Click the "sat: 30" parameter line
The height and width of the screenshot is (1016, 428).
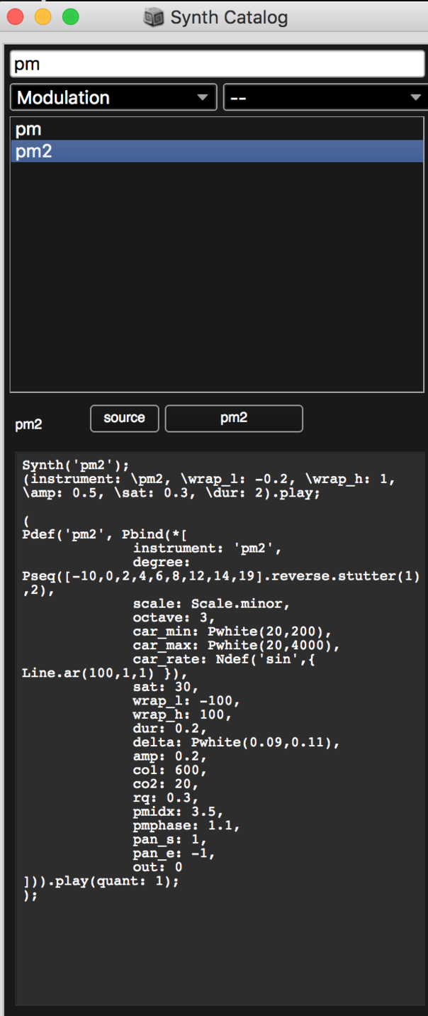coord(166,687)
